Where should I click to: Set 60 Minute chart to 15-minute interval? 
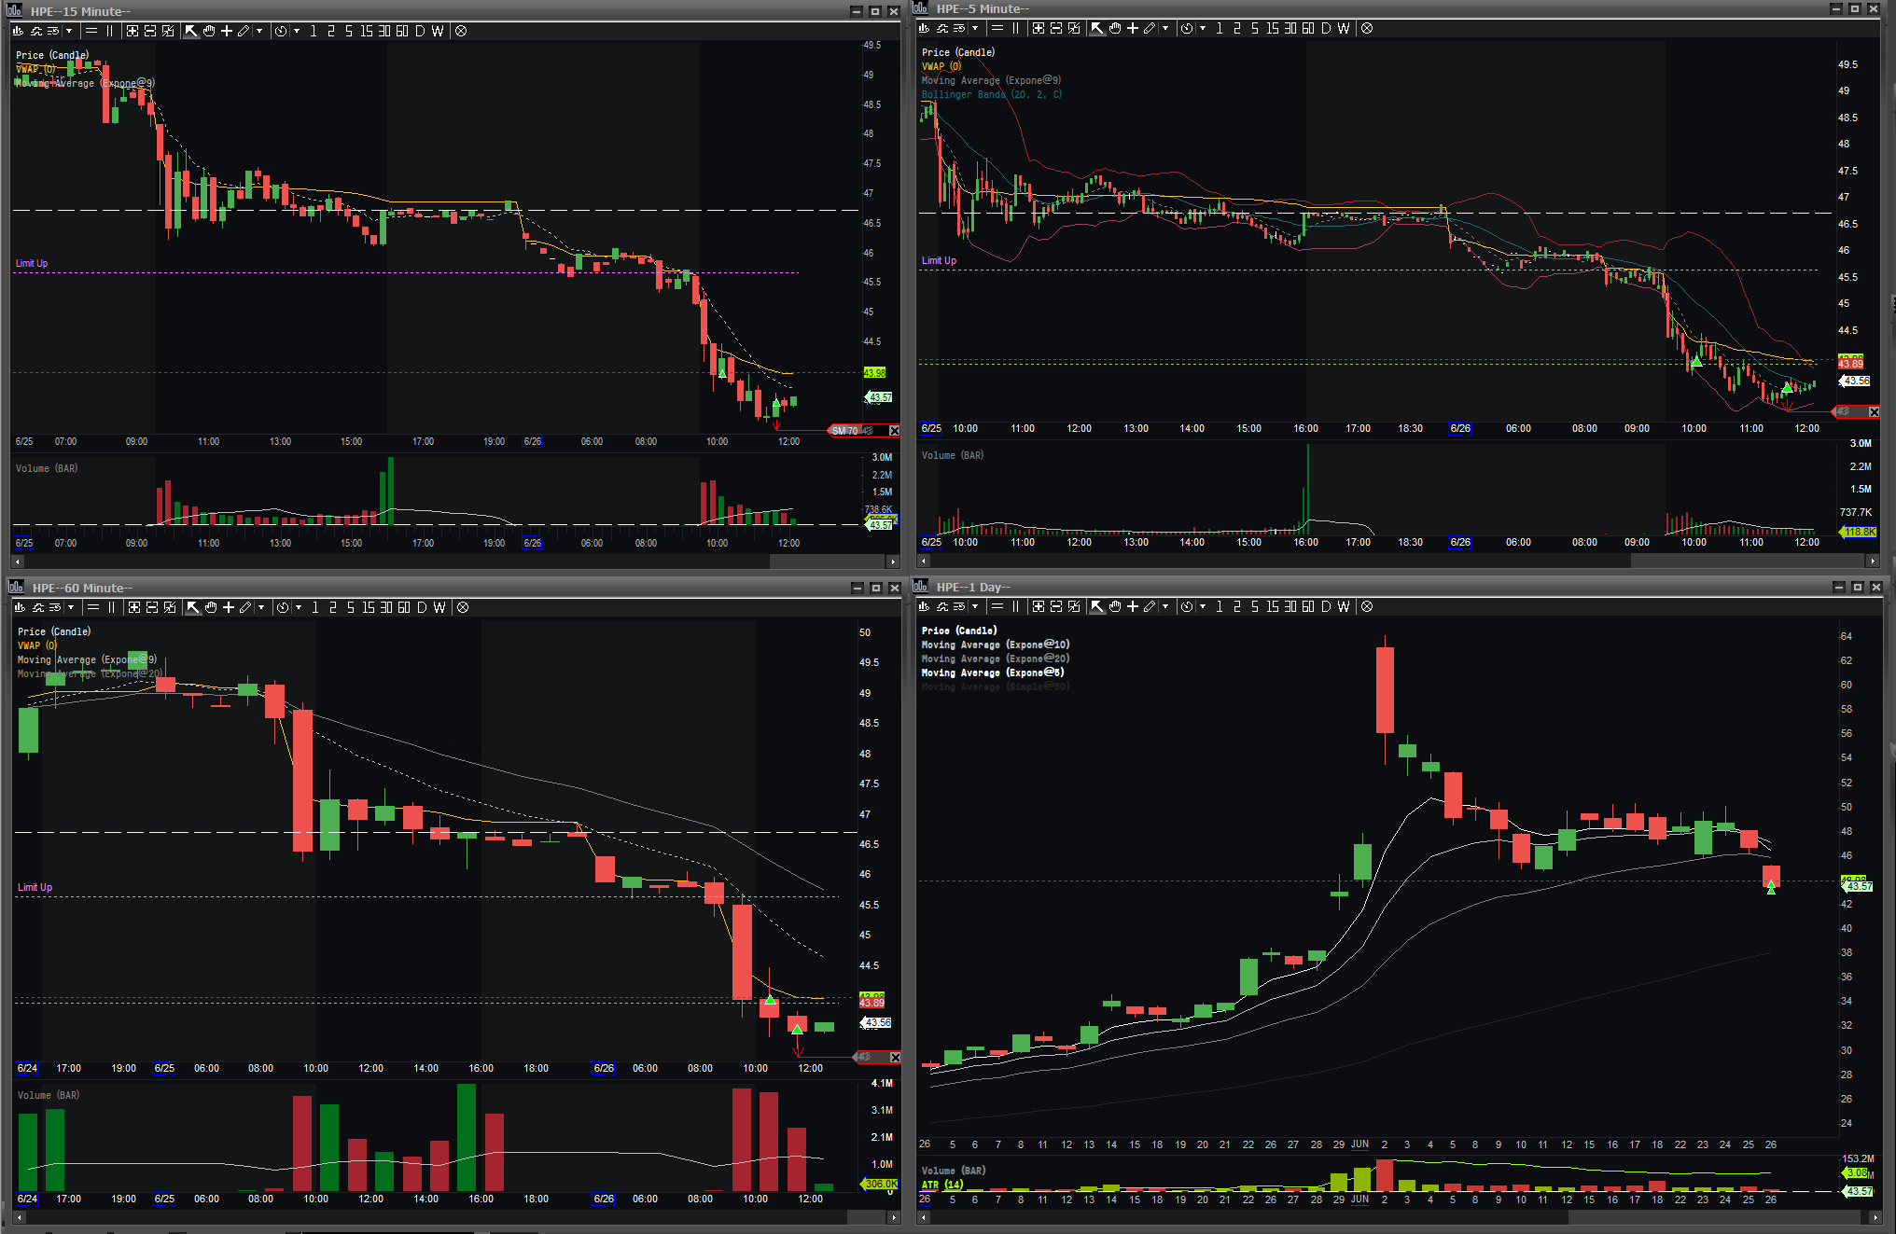pyautogui.click(x=369, y=607)
